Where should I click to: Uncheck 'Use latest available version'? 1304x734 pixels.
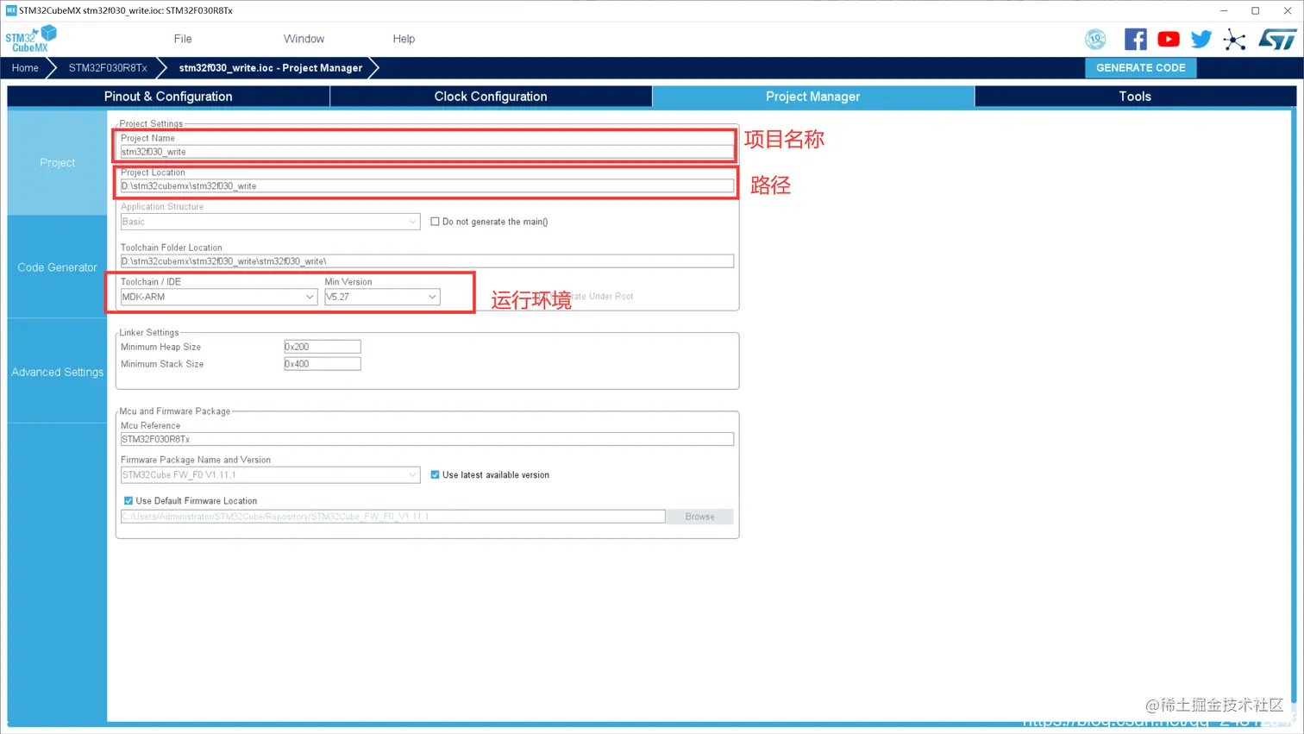(x=435, y=474)
